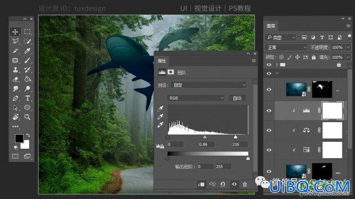Clip adjustment to layer button
The width and height of the screenshot is (355, 199).
click(201, 184)
